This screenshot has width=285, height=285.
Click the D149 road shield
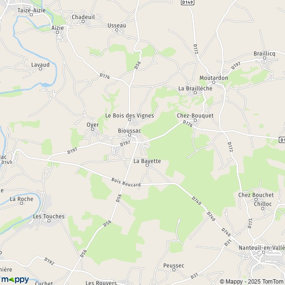tap(188, 2)
